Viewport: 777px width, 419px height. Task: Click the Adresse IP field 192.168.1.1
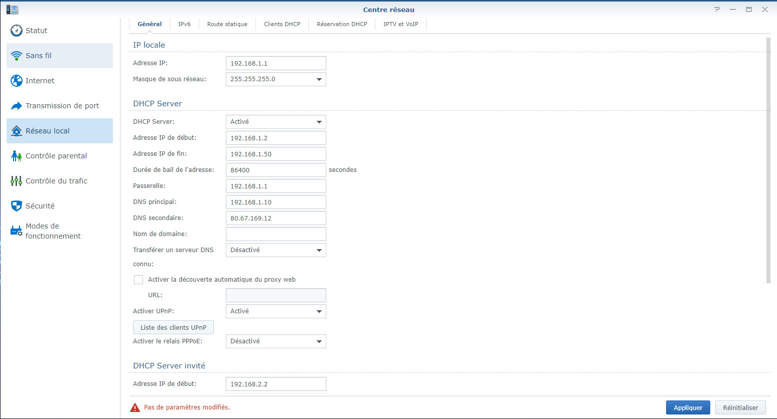tap(276, 63)
